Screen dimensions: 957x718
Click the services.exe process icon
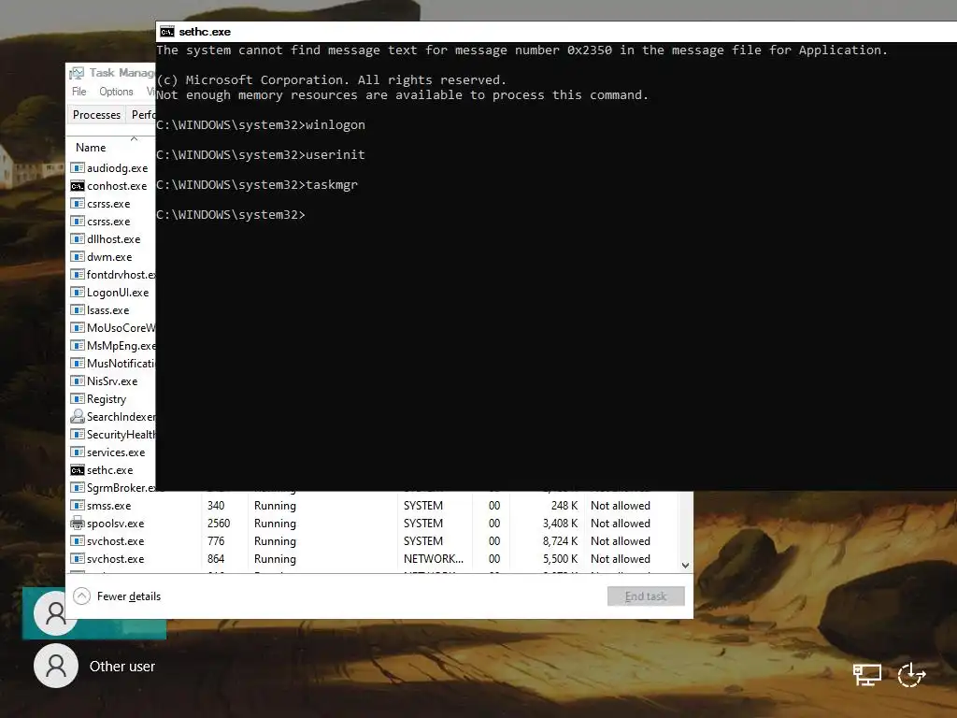pos(78,452)
